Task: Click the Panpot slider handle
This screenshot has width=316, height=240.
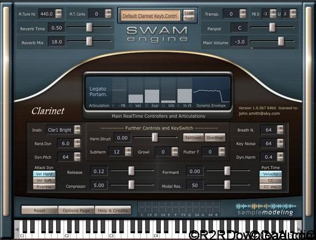Action: click(x=272, y=27)
